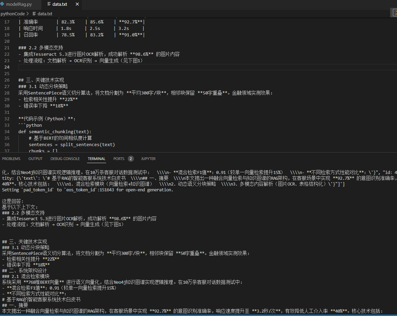Click the '85.6%' value on line 17
The image size is (397, 316).
[x=97, y=22]
